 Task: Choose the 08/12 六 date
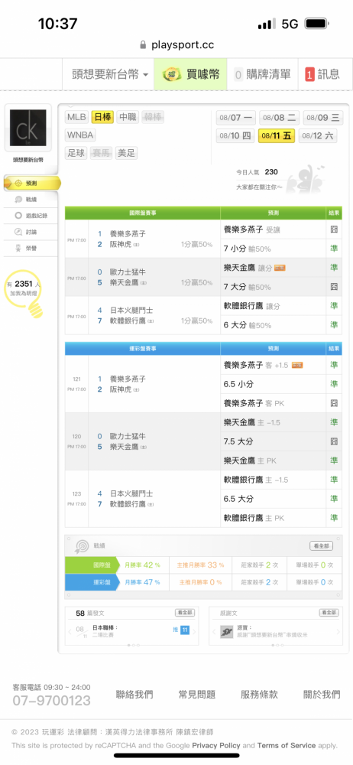point(317,135)
